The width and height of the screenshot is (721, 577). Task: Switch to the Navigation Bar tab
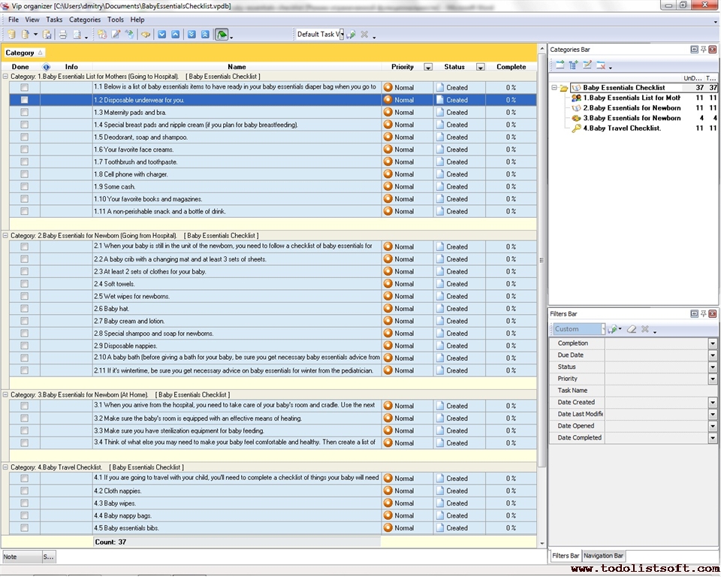[603, 556]
